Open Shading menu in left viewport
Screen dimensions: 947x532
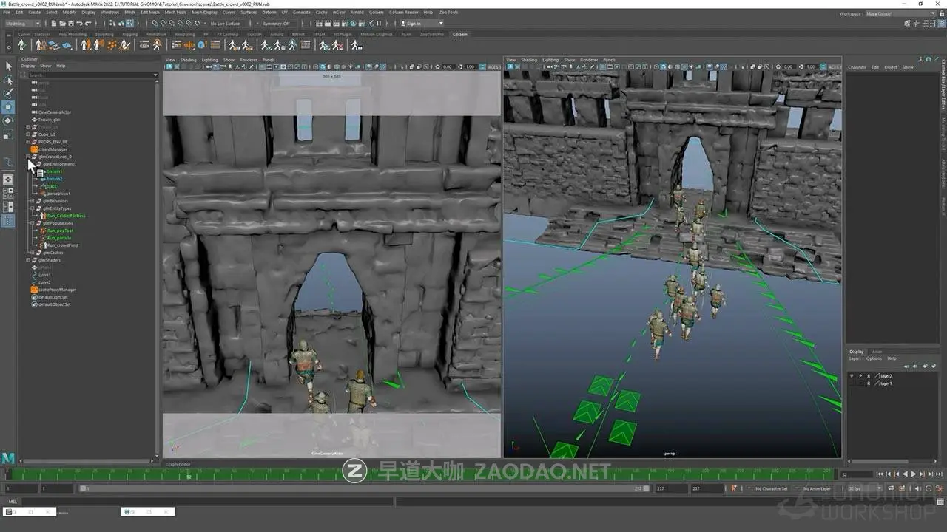(189, 60)
